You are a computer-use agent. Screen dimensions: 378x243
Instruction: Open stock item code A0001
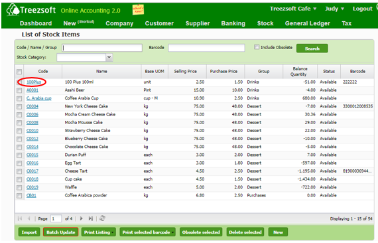(32, 90)
